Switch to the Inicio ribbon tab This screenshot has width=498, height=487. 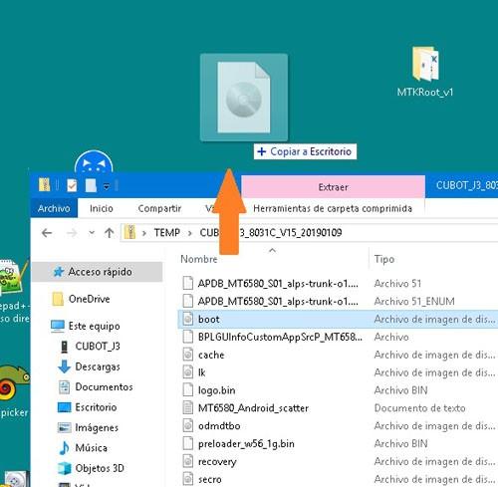pyautogui.click(x=102, y=208)
